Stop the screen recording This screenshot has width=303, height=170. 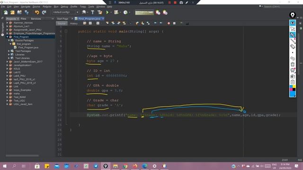point(175,2)
